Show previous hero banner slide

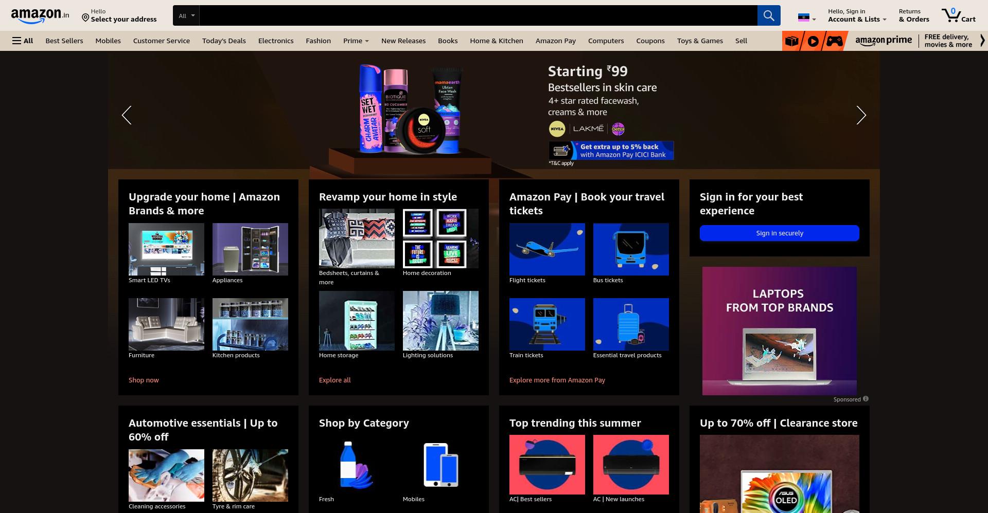(127, 115)
